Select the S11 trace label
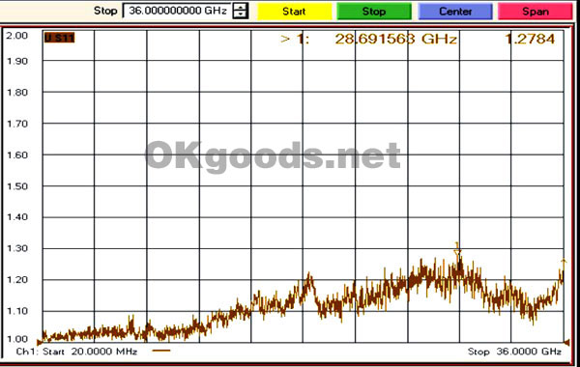 pos(59,38)
